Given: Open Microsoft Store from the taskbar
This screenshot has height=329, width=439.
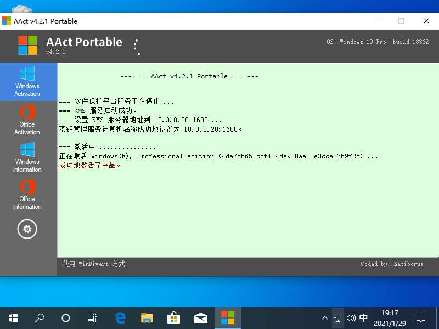Looking at the screenshot, I should click(x=174, y=317).
